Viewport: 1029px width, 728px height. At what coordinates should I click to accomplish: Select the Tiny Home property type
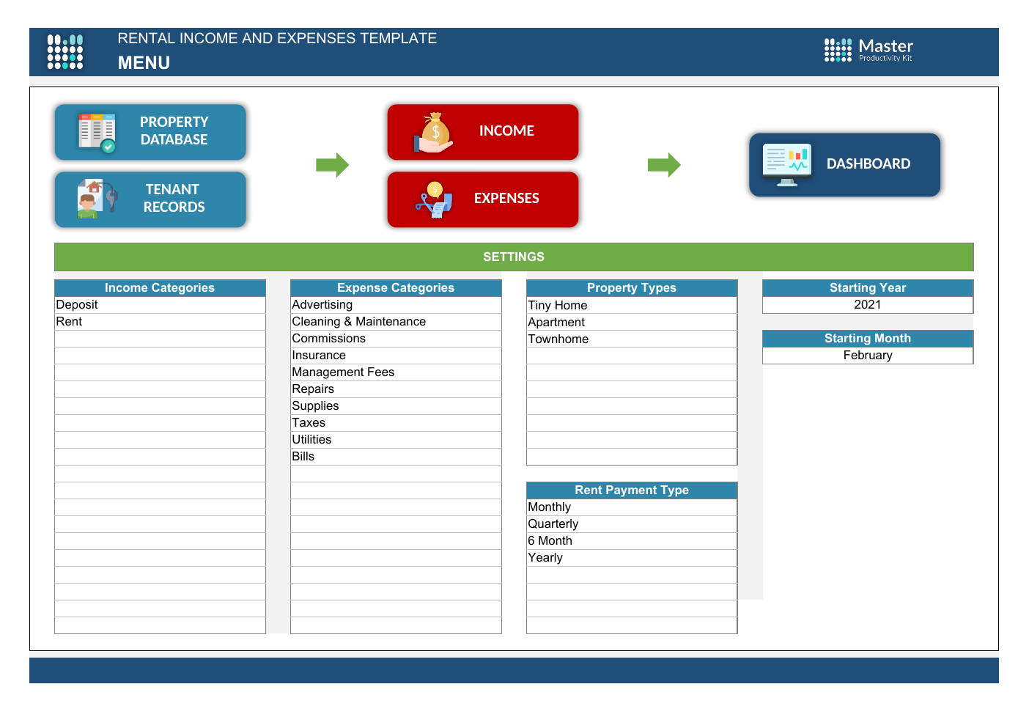[632, 306]
